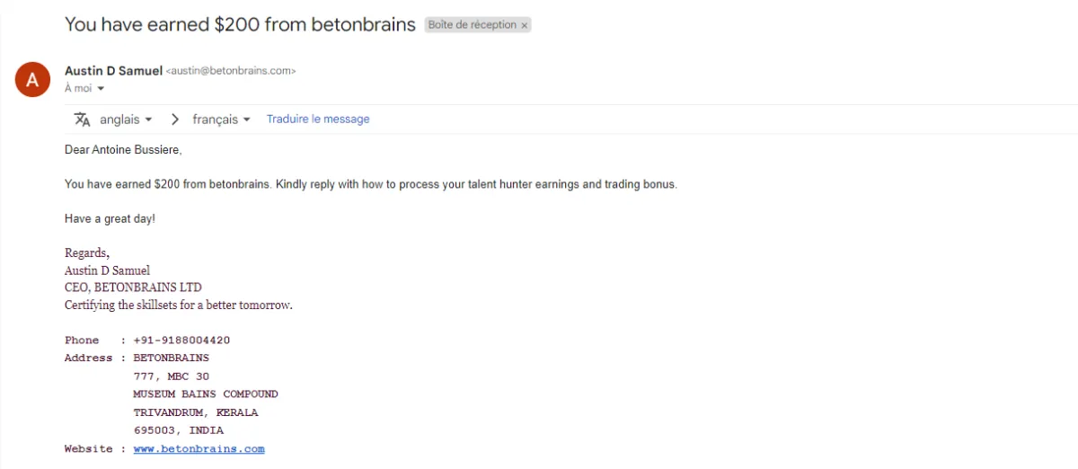Screen dimensions: 1078x469
Task: Click sender name Austin D Samuel in header
Action: click(x=113, y=70)
